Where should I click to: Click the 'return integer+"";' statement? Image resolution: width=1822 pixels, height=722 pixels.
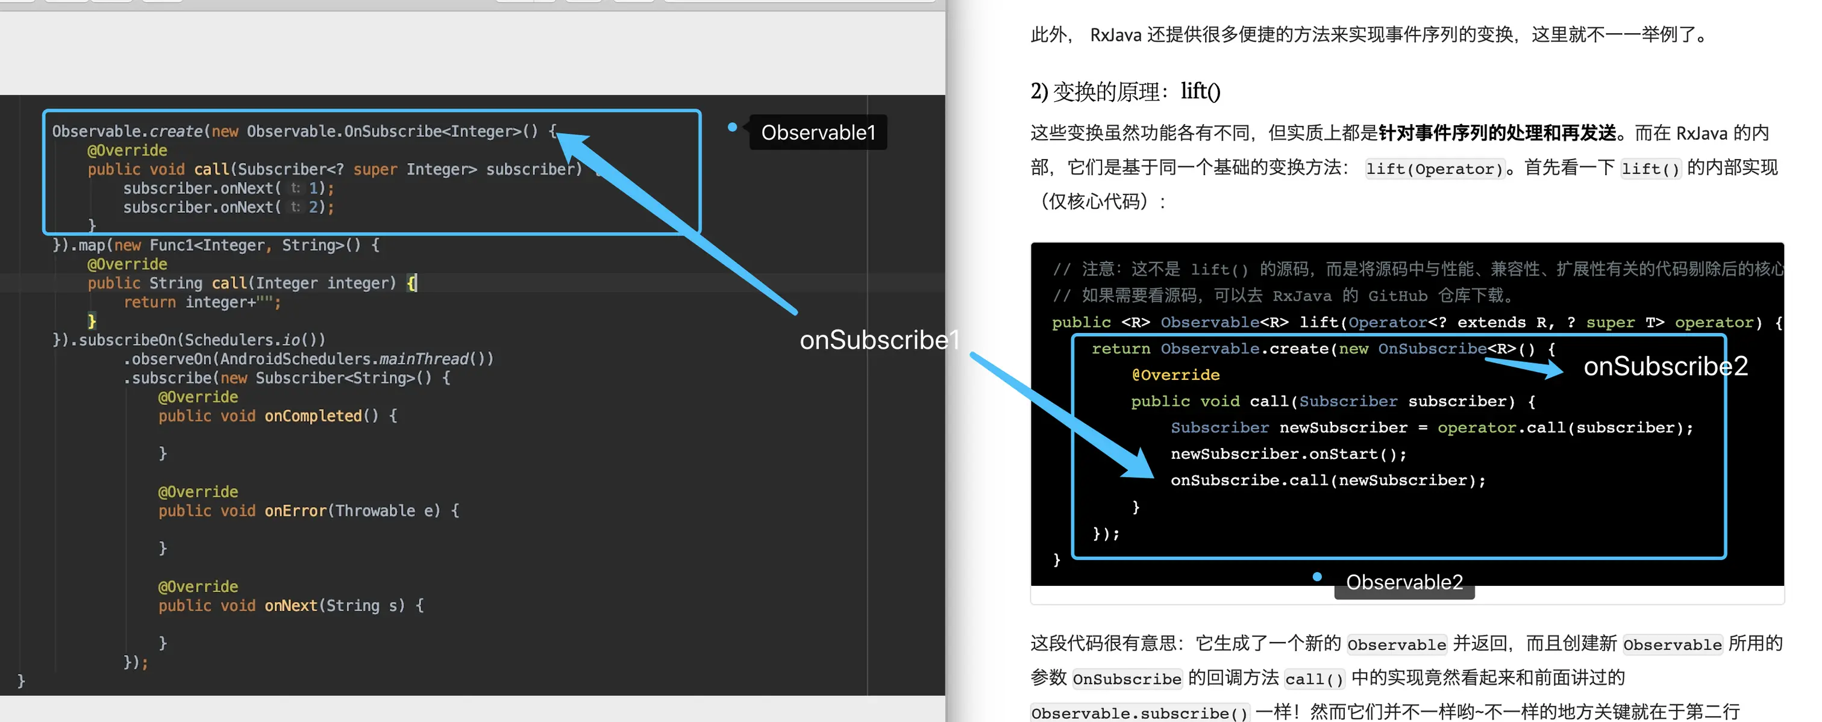pos(202,303)
